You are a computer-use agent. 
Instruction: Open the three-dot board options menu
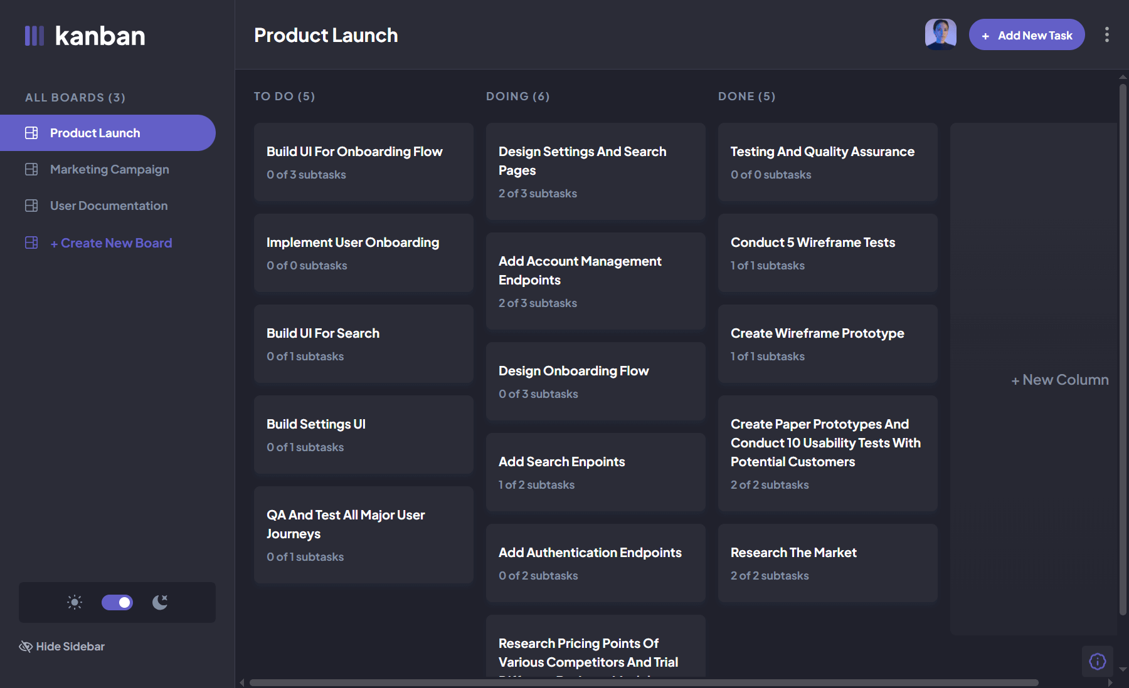pos(1106,34)
